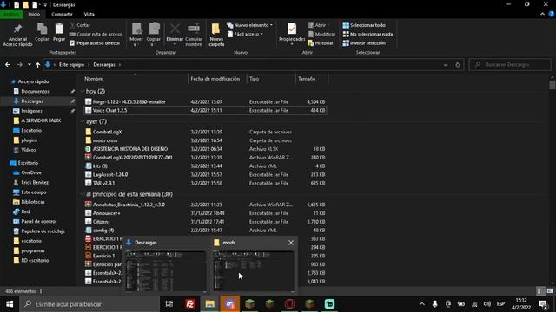Collapse the ayer (7) group
The width and height of the screenshot is (556, 312).
[83, 121]
